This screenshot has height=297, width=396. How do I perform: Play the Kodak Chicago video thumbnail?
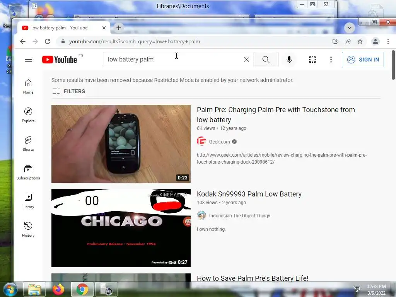tap(121, 228)
